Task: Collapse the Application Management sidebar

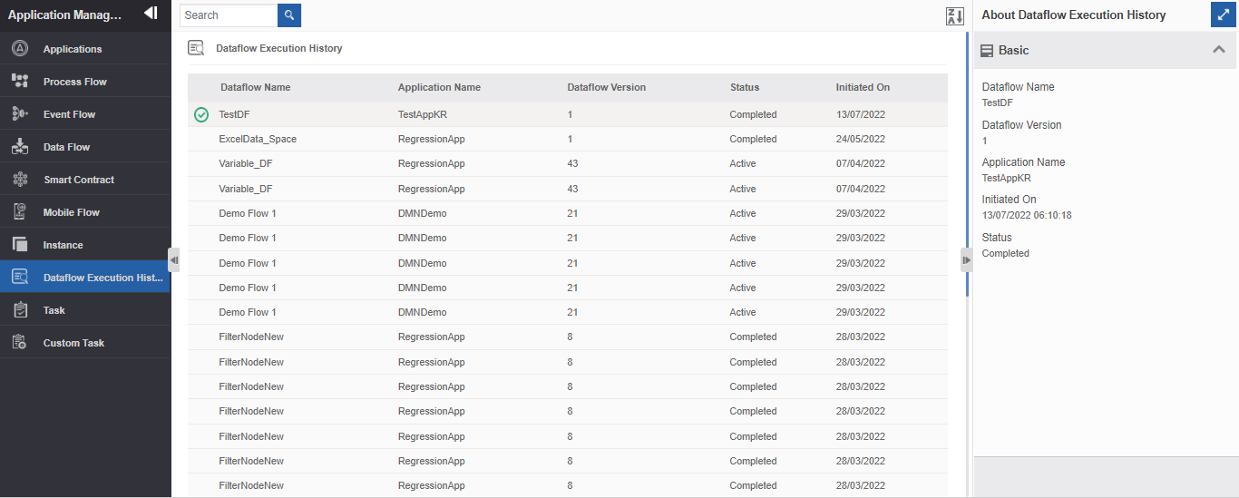Action: coord(151,13)
